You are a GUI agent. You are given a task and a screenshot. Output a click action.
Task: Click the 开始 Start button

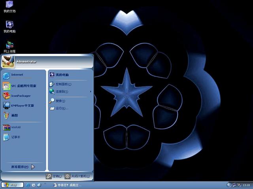tap(12, 185)
